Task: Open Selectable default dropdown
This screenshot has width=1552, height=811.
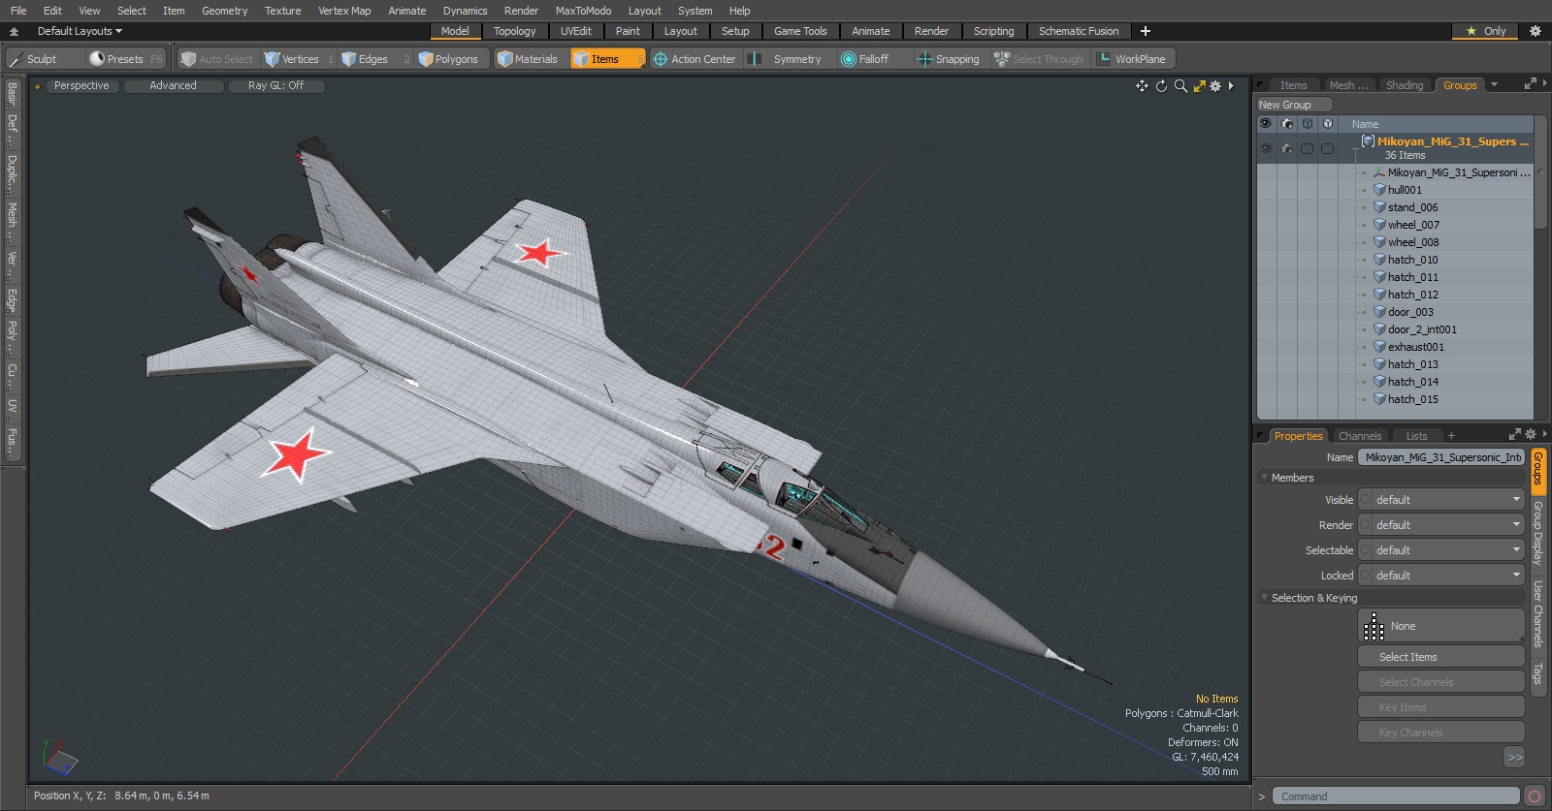Action: 1441,550
